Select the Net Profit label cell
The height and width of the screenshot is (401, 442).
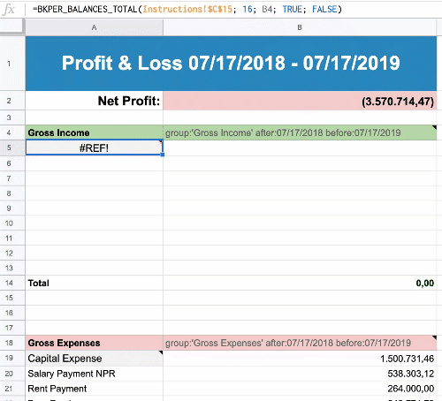pos(95,101)
